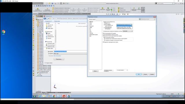Select PDF in the file format list
The width and height of the screenshot is (185, 104).
[x=90, y=36]
